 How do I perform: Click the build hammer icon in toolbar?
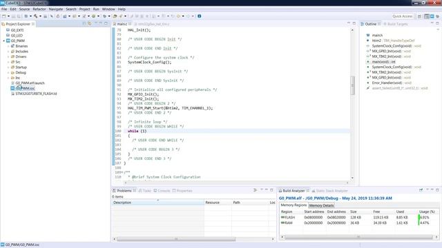pyautogui.click(x=35, y=17)
